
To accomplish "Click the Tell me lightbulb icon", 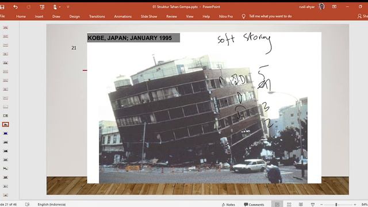I will click(x=244, y=16).
